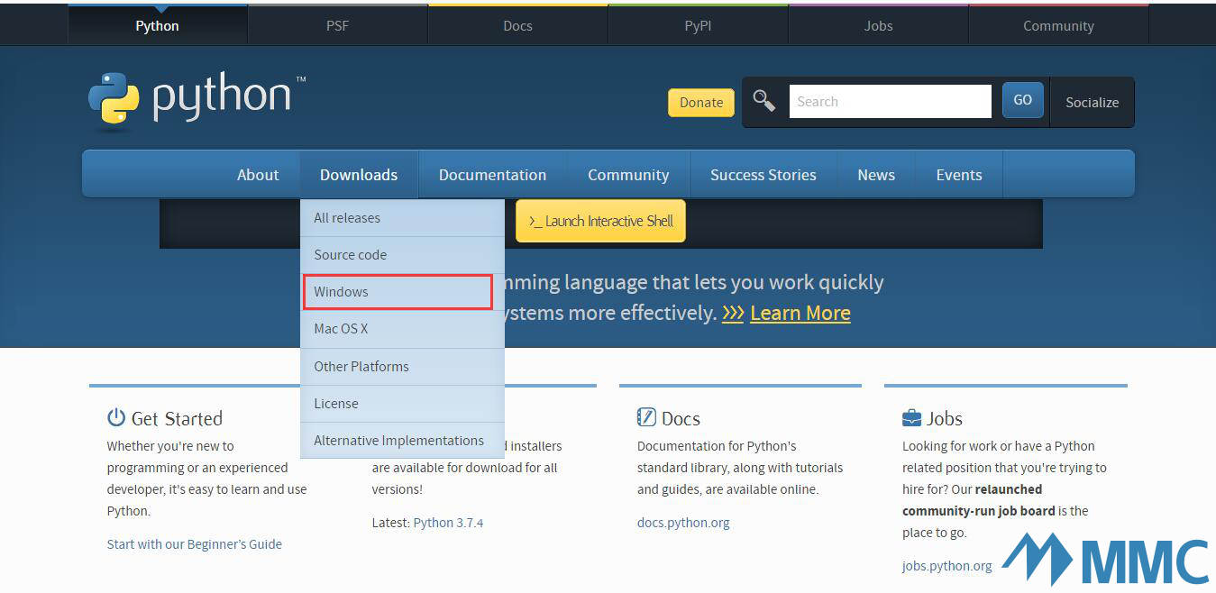
Task: Visit the docs.python.org link
Action: point(683,523)
